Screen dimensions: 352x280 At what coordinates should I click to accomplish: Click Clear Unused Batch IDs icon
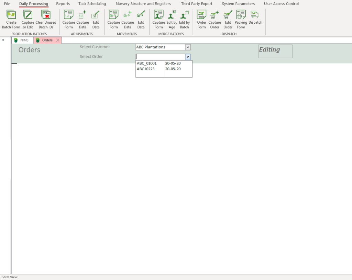pyautogui.click(x=46, y=15)
